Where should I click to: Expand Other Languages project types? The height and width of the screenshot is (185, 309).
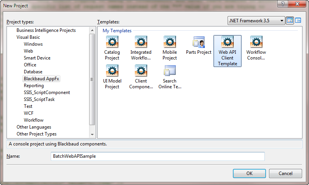[34, 127]
